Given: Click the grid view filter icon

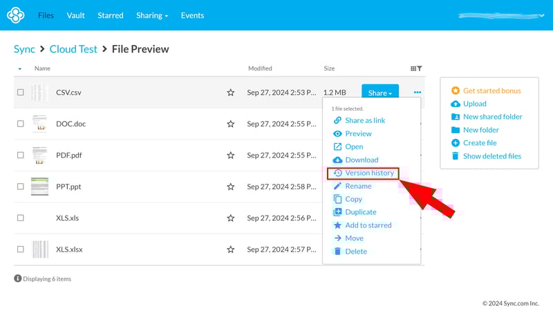Looking at the screenshot, I should (x=416, y=68).
